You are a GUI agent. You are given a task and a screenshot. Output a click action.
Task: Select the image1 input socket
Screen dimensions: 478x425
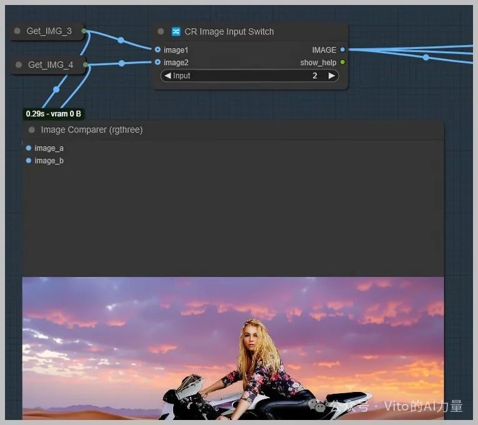click(157, 49)
